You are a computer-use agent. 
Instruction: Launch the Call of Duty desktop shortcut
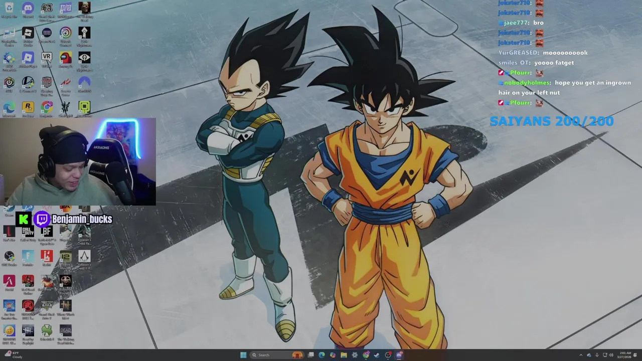[x=28, y=233]
